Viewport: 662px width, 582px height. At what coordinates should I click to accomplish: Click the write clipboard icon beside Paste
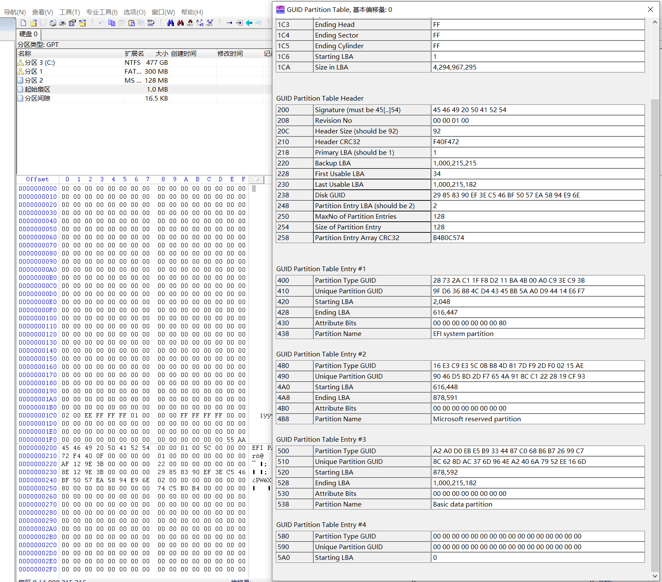141,23
